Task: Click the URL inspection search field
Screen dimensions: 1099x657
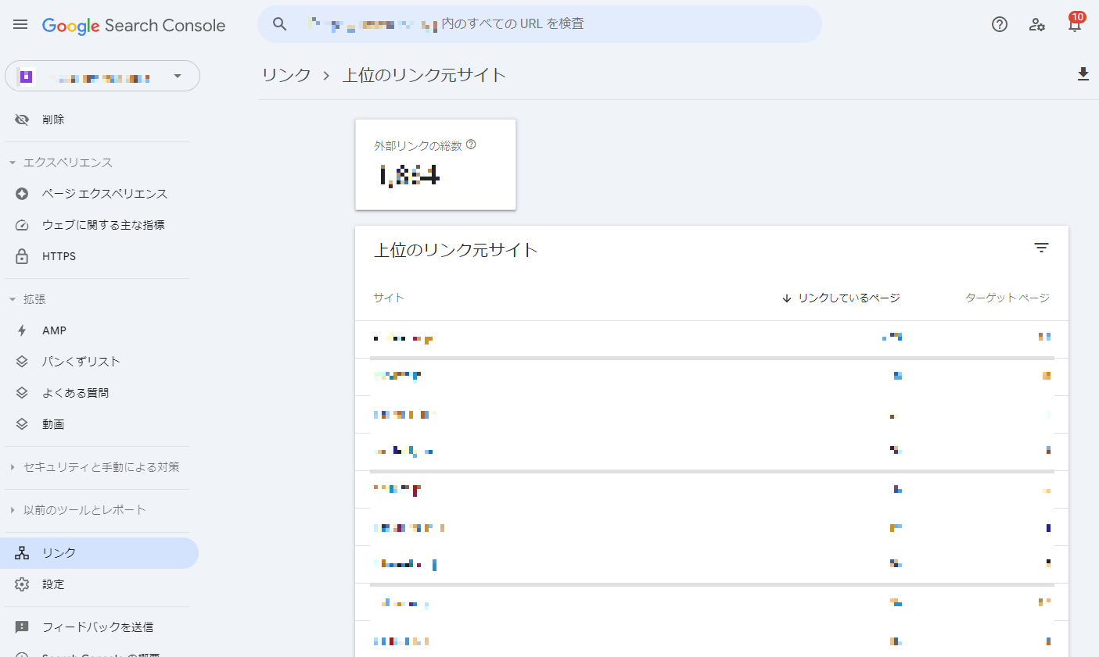Action: click(548, 24)
